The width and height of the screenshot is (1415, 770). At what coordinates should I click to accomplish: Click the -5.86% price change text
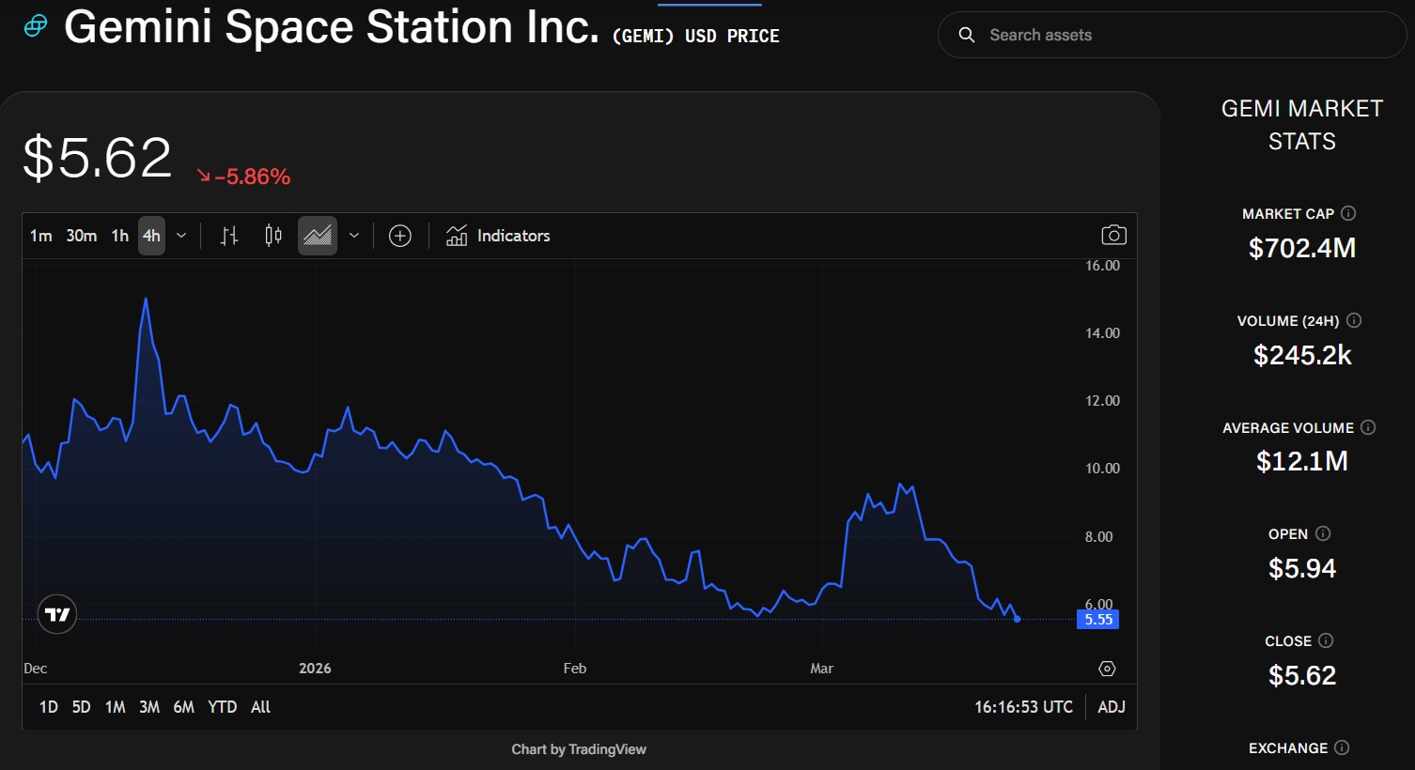pyautogui.click(x=252, y=177)
